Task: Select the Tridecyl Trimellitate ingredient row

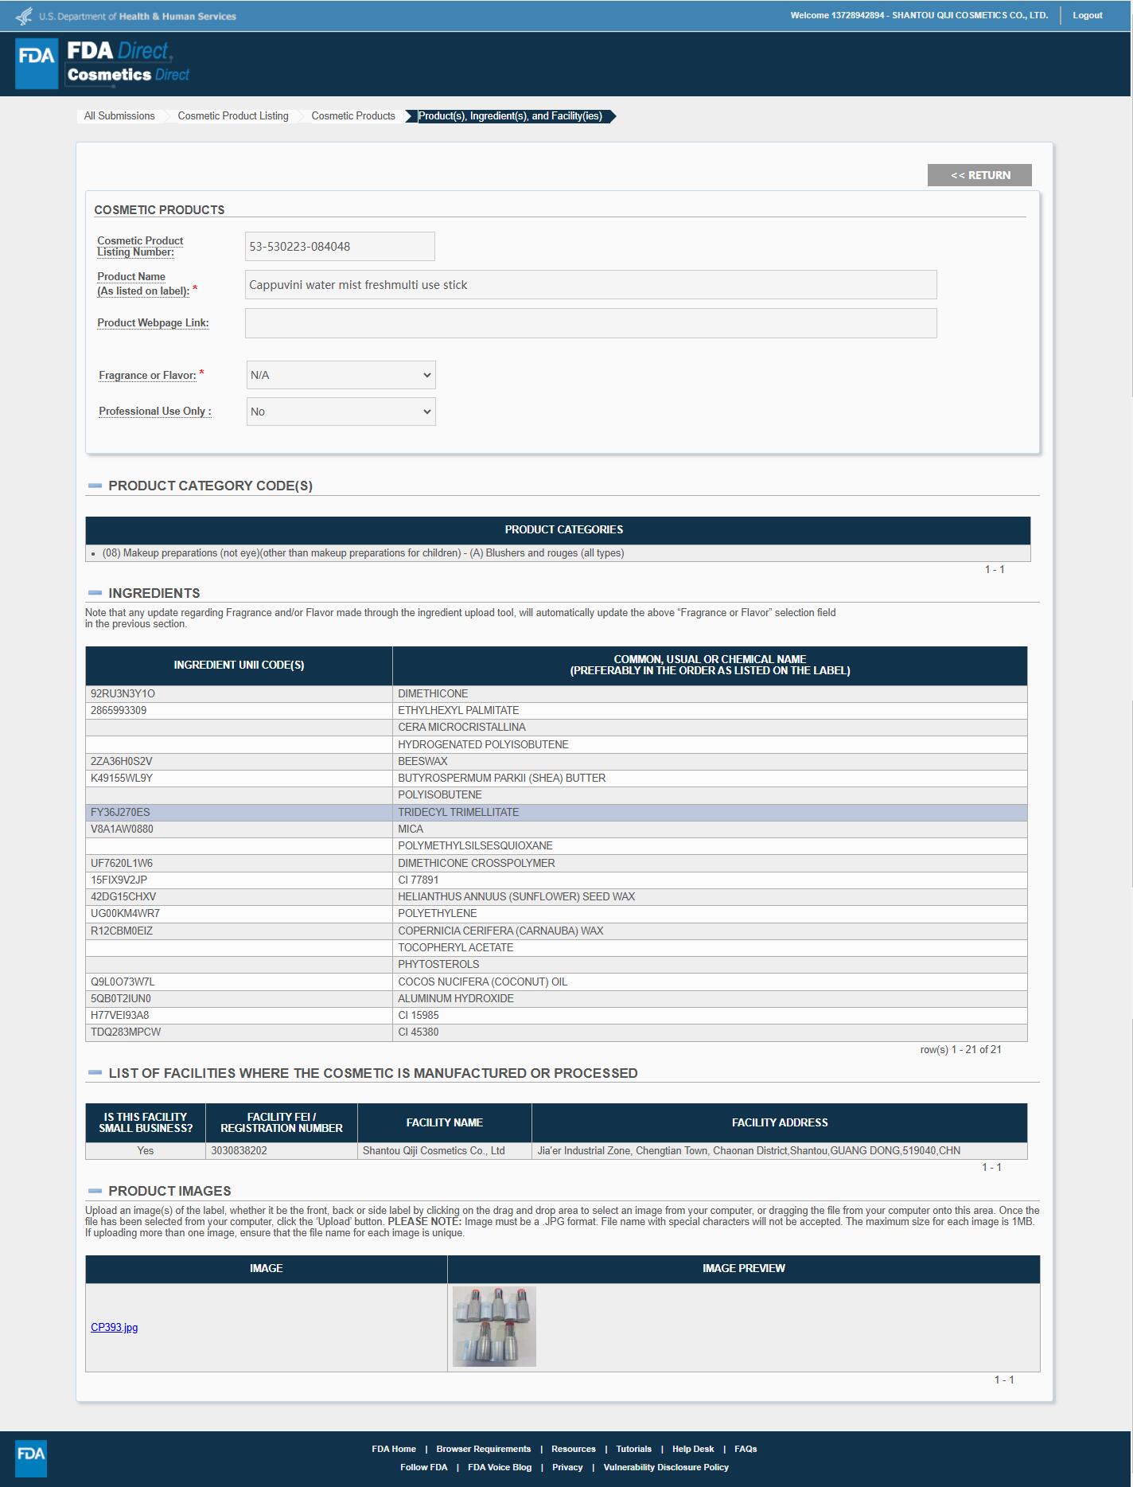Action: tap(556, 812)
